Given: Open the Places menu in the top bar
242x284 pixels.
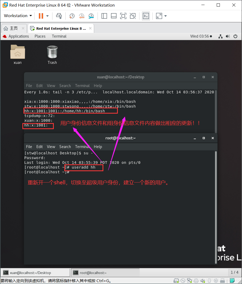Looking at the screenshot, I should click(x=40, y=36).
